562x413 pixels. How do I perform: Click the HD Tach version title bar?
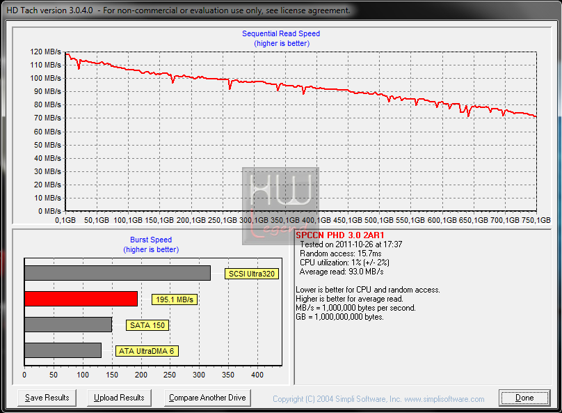(x=281, y=10)
